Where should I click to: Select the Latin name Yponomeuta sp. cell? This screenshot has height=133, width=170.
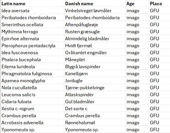[32, 129]
